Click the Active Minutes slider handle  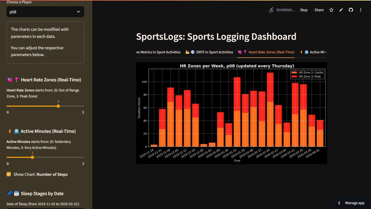32,157
